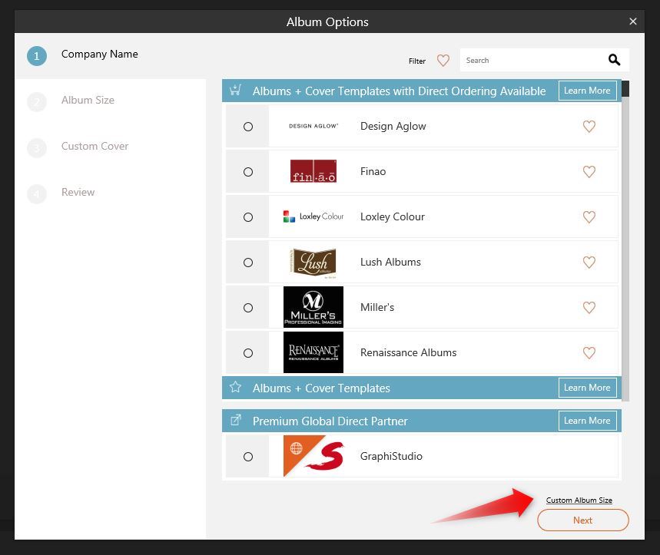Click the Next button
660x555 pixels.
pos(583,520)
